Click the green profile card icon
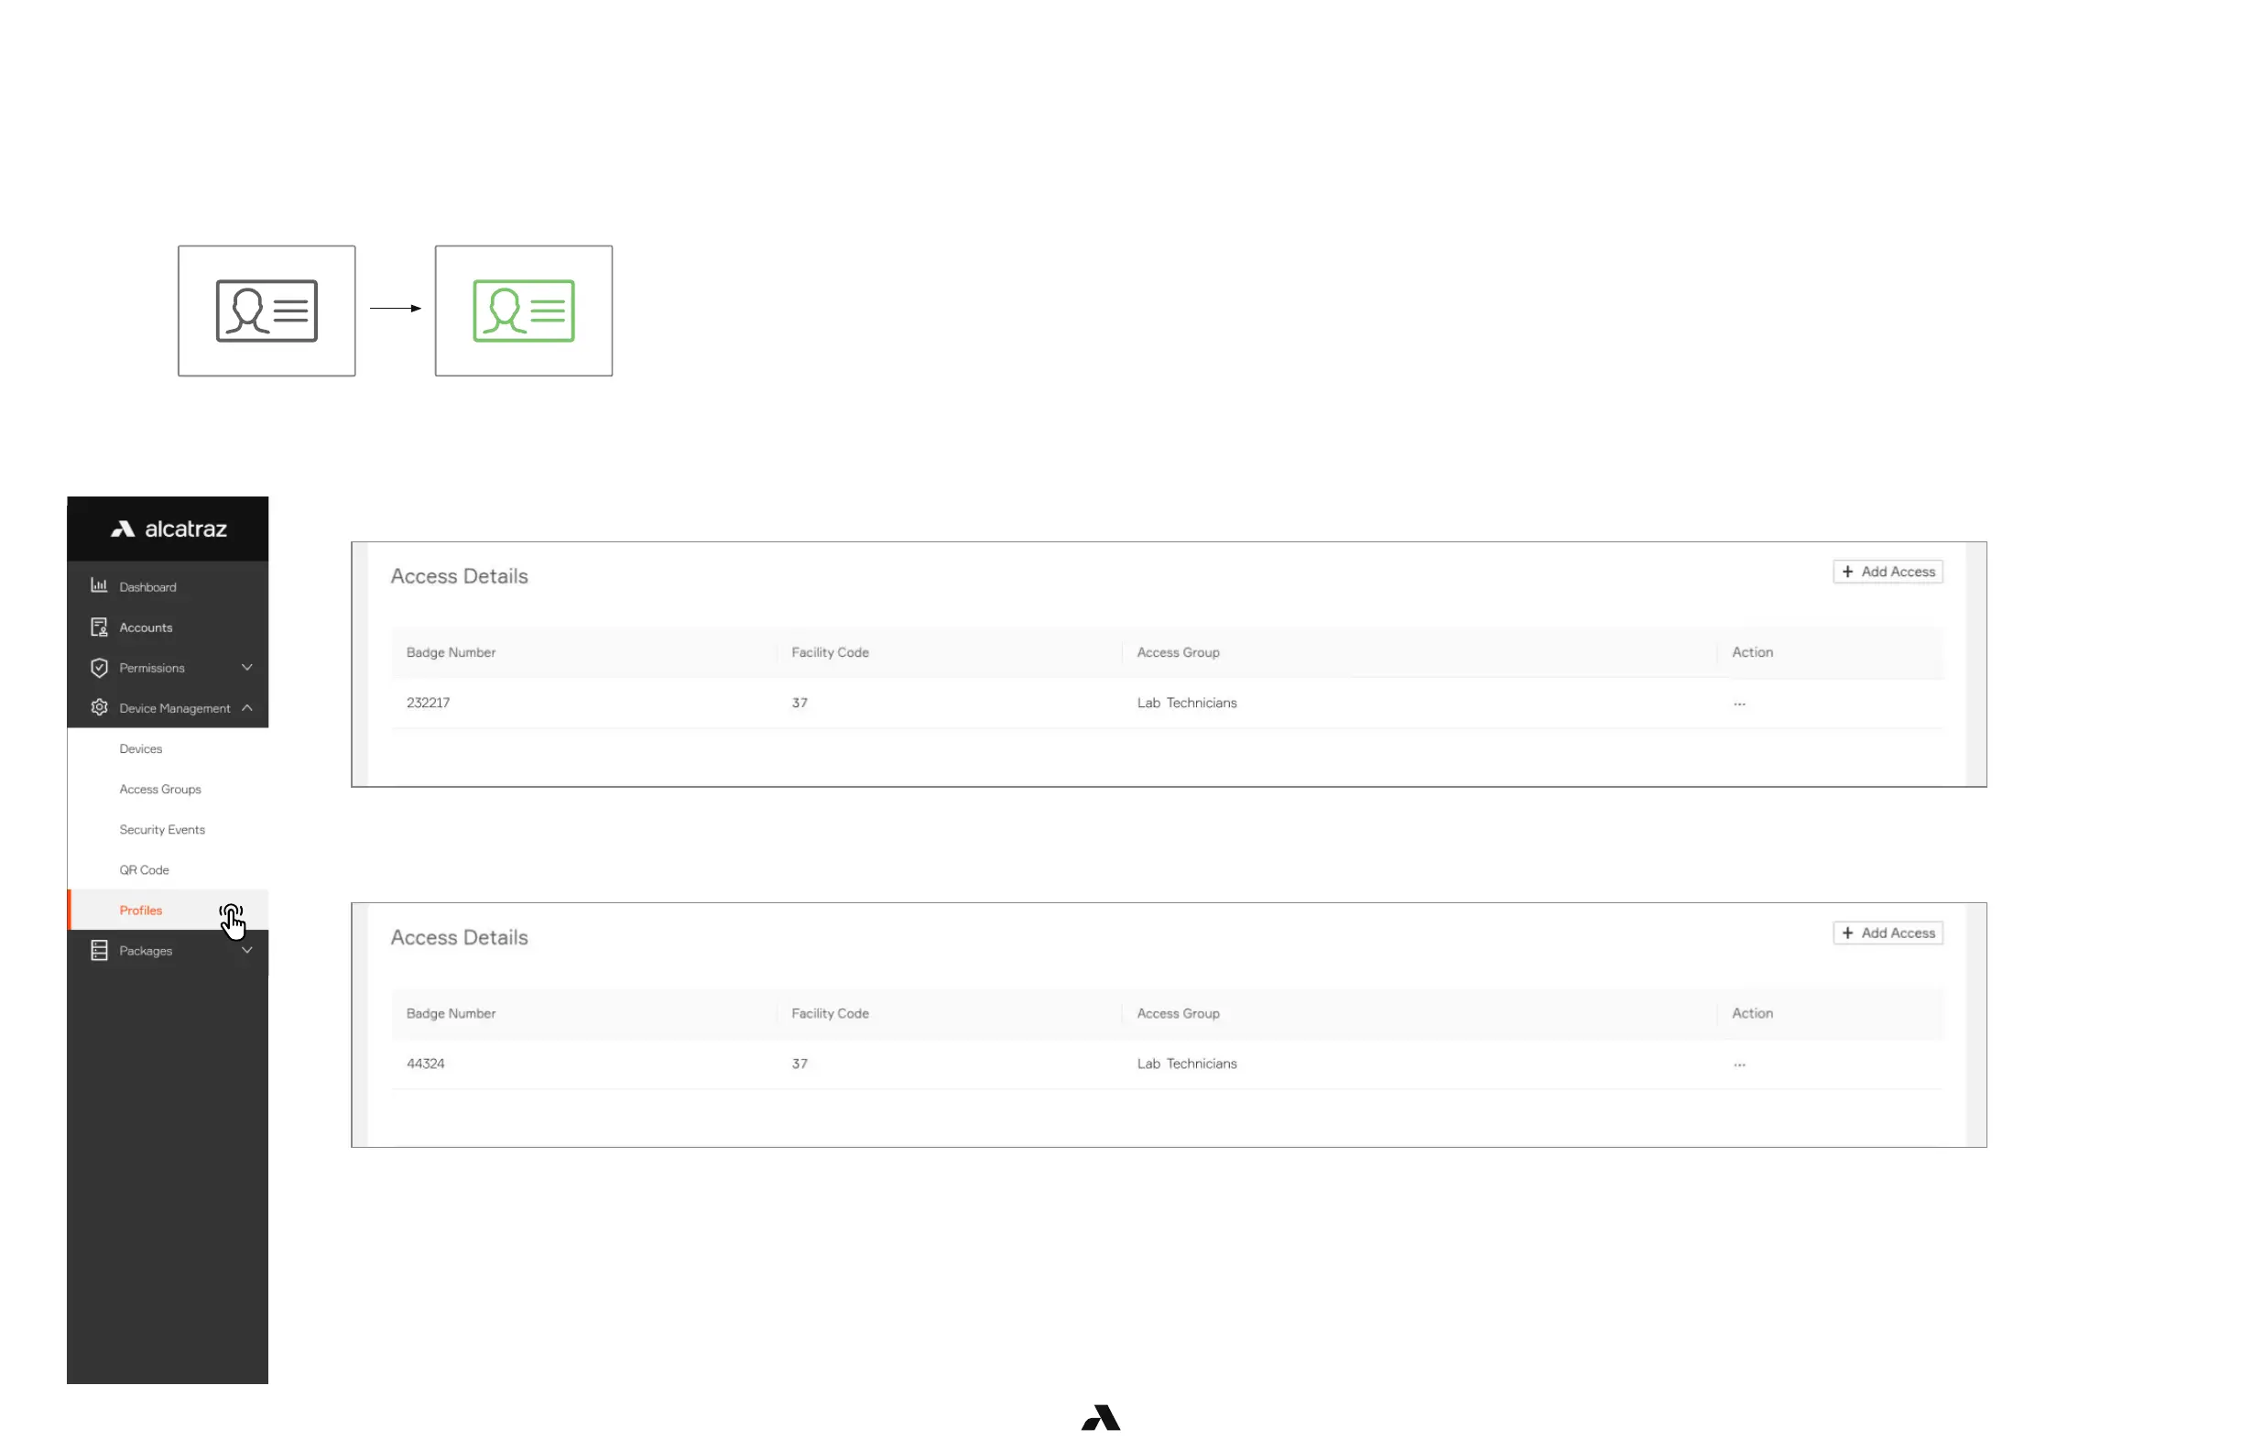Screen dimensions: 2242x1451 click(524, 311)
